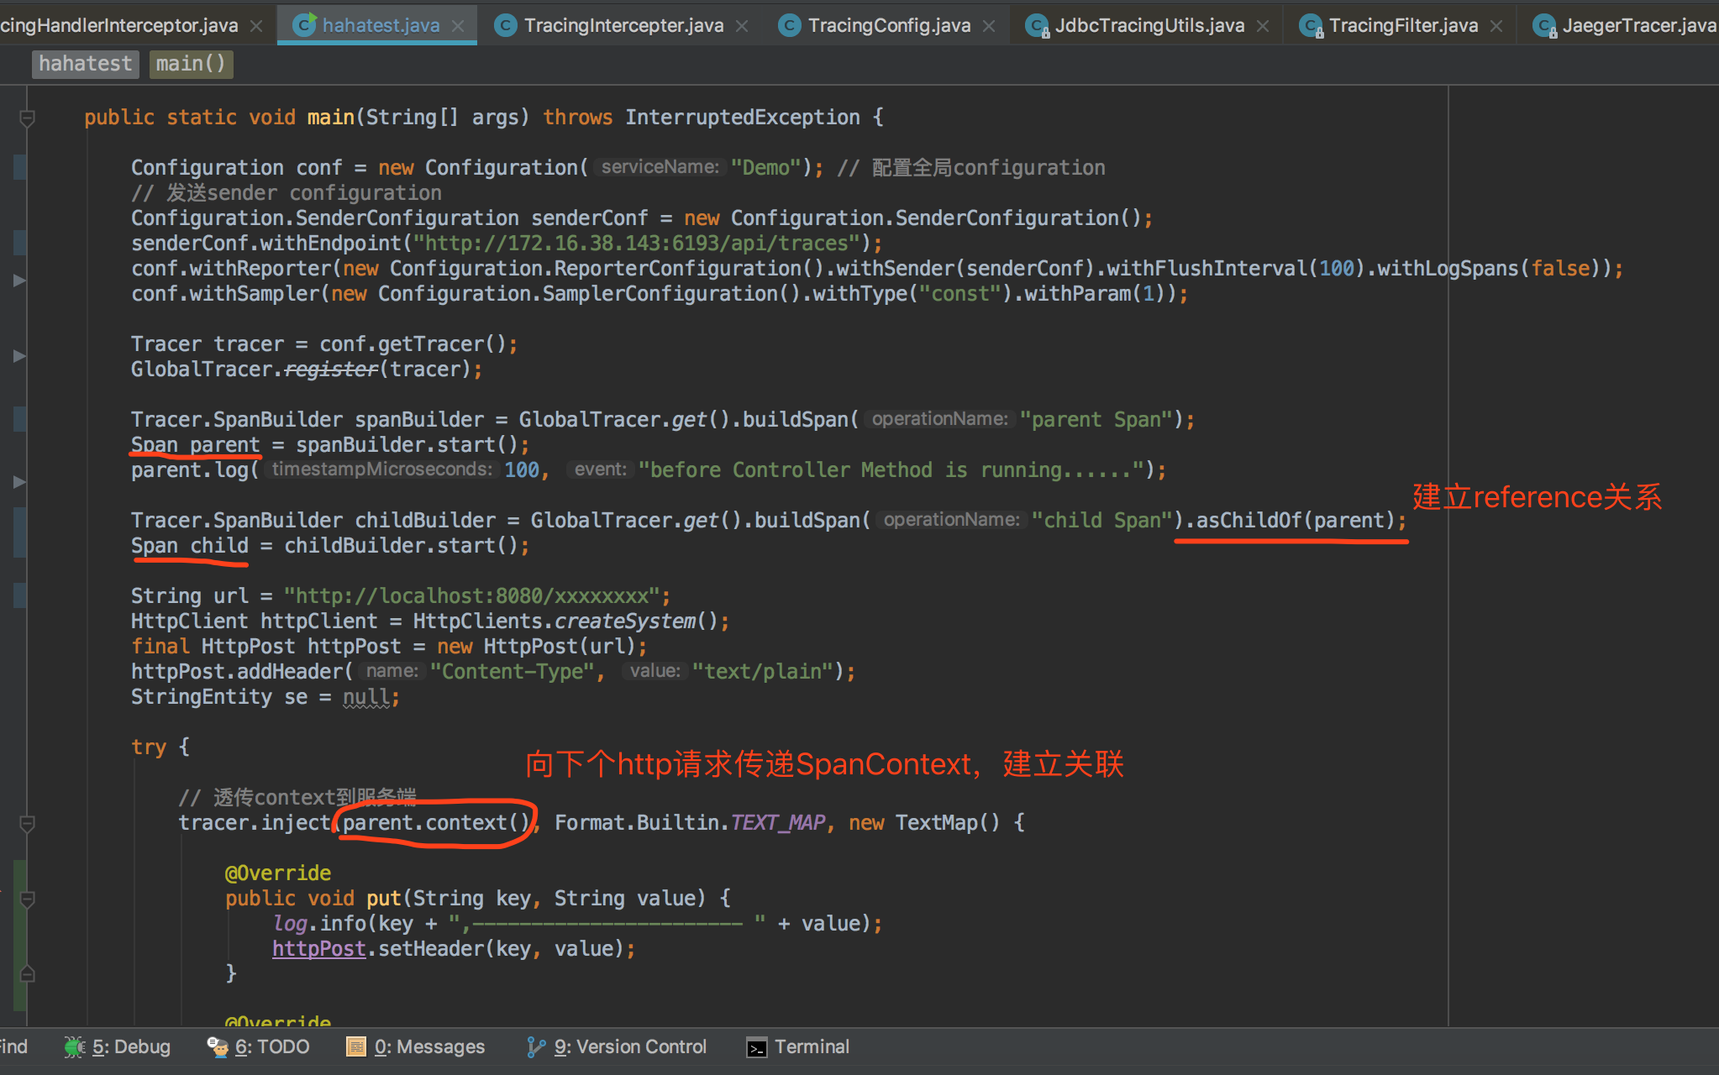Click the Messages panel icon

coord(356,1046)
